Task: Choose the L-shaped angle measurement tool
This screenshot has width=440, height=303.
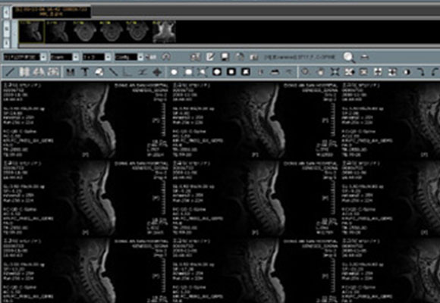Action: click(x=128, y=72)
